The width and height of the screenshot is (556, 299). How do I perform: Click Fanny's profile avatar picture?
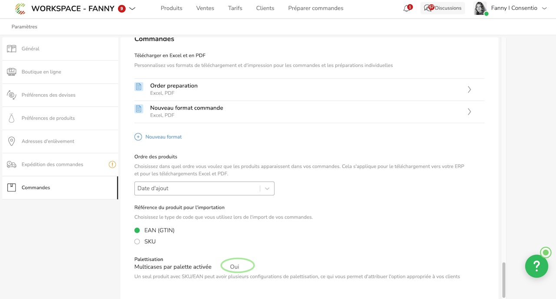(480, 8)
